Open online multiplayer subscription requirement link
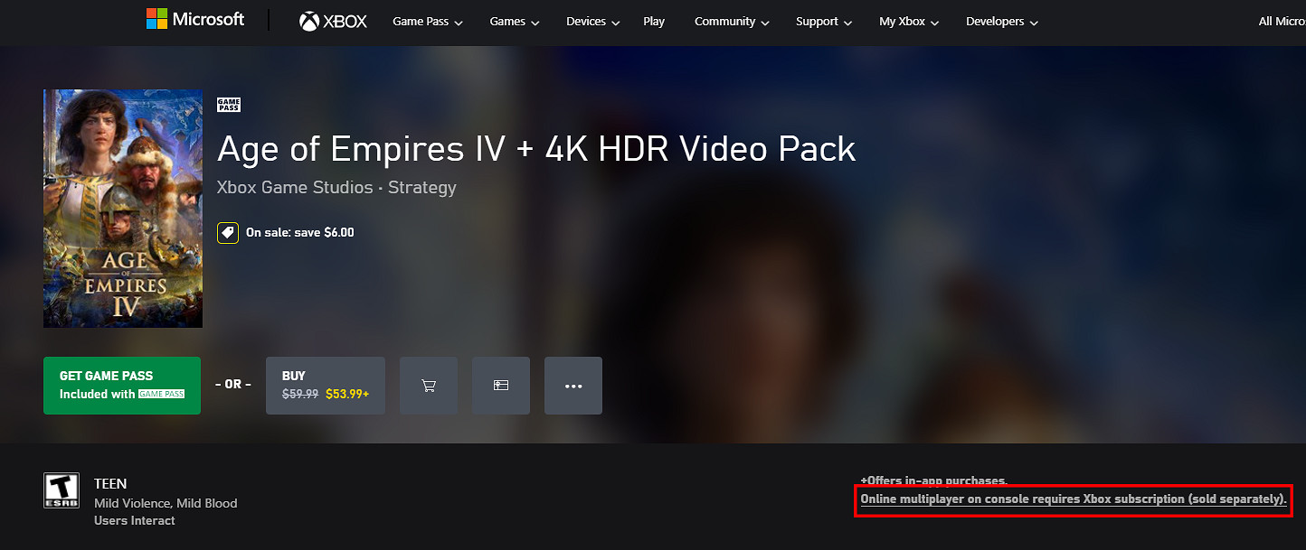The image size is (1306, 550). point(1073,499)
